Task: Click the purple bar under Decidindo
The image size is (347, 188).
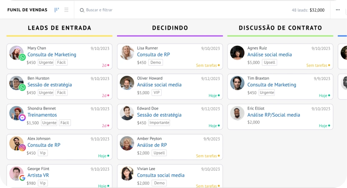Action: point(170,36)
